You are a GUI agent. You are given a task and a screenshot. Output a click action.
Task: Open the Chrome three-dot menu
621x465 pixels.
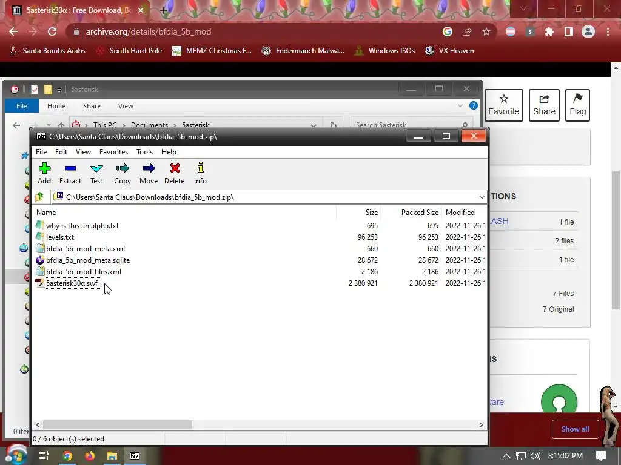point(608,31)
